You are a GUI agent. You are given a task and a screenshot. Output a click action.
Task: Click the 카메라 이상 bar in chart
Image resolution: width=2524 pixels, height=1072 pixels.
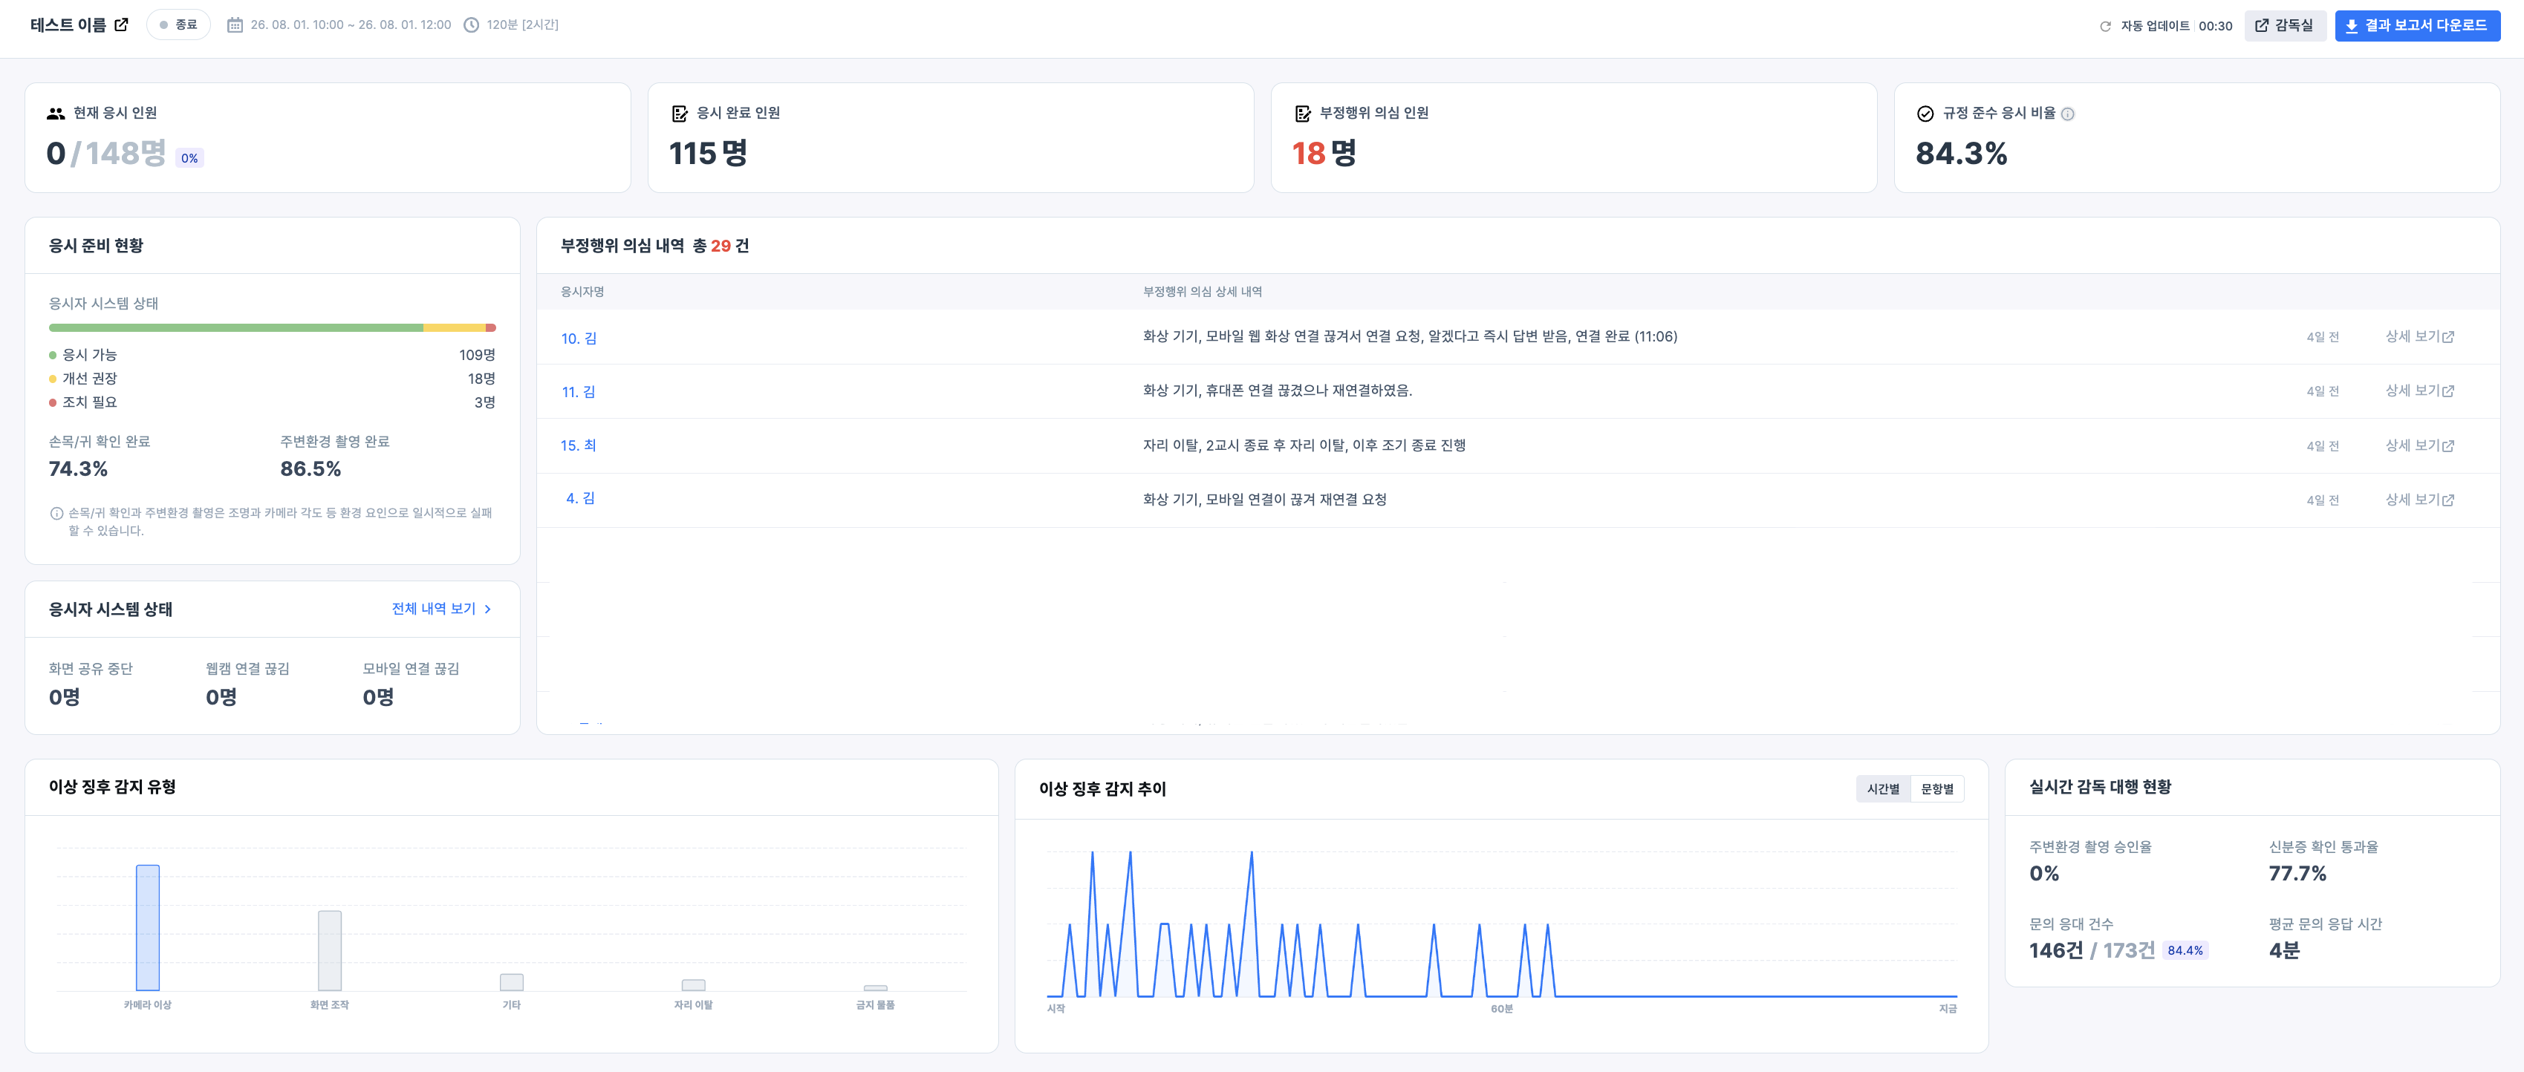[x=148, y=927]
